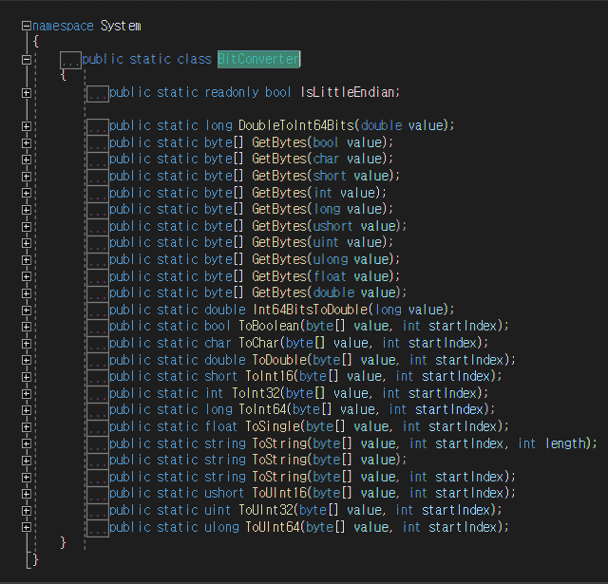The image size is (608, 584).
Task: Expand the plus box beside ToInt64
Action: pos(27,410)
